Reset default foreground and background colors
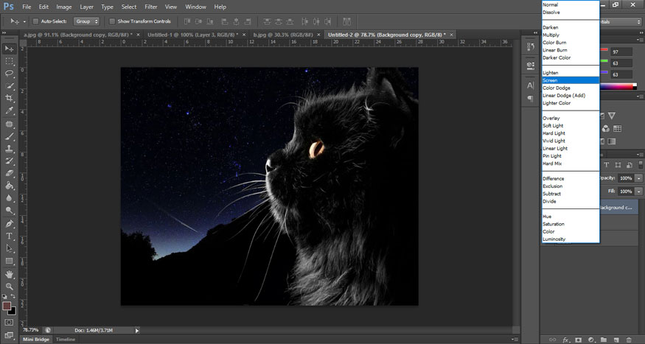Image resolution: width=645 pixels, height=344 pixels. tap(4, 296)
